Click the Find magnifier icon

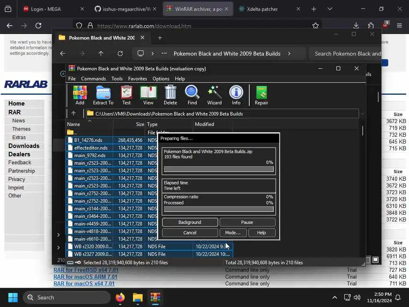192,95
